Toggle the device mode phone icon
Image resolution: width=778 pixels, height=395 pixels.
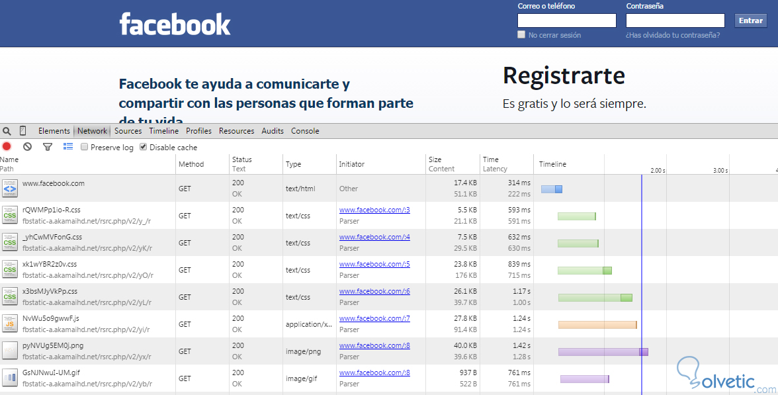click(x=22, y=131)
